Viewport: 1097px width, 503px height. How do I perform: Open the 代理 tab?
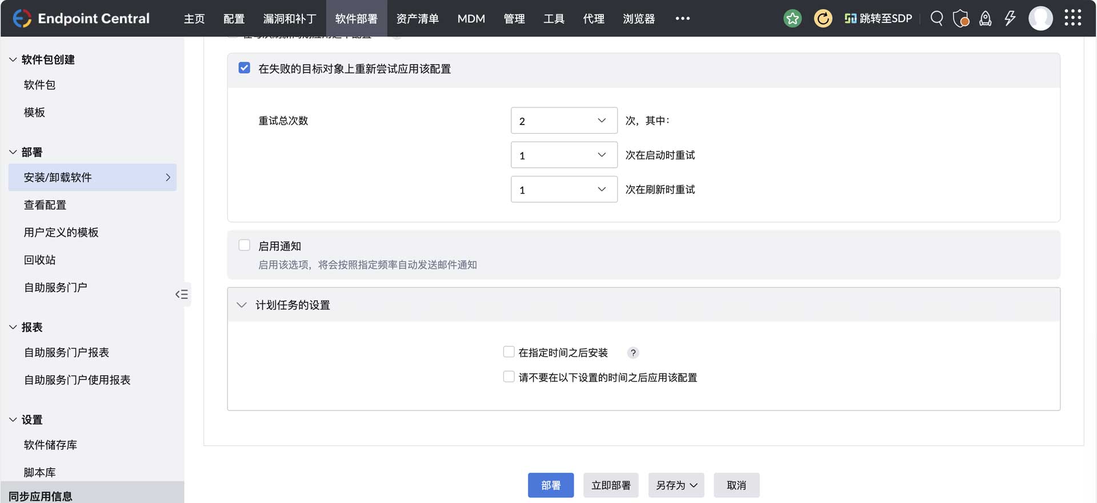pyautogui.click(x=594, y=18)
